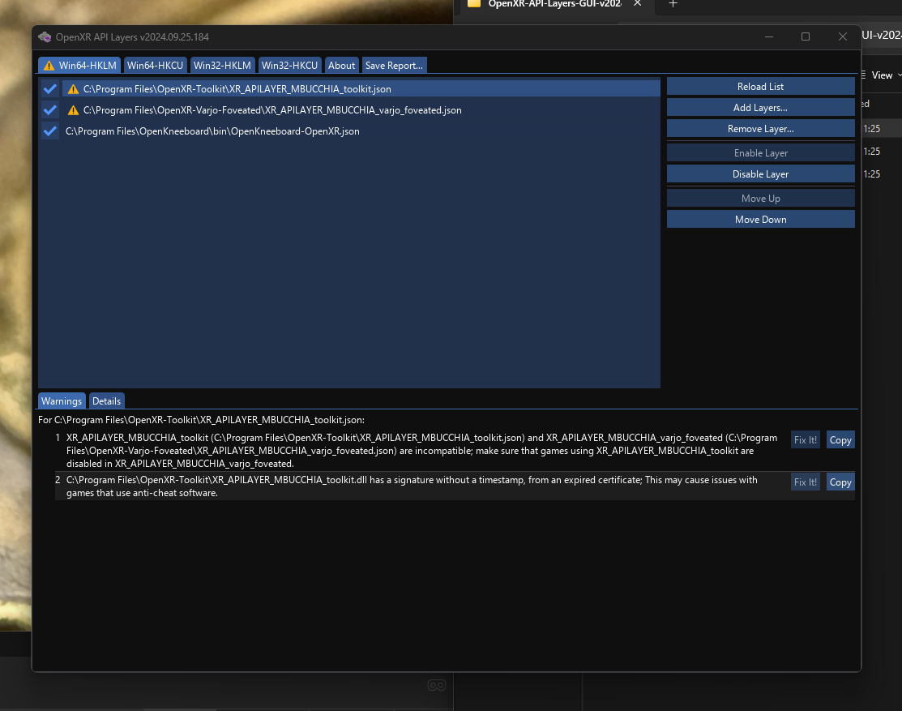Switch to the Win32-HKLM tab
Image resolution: width=902 pixels, height=711 pixels.
(x=222, y=65)
